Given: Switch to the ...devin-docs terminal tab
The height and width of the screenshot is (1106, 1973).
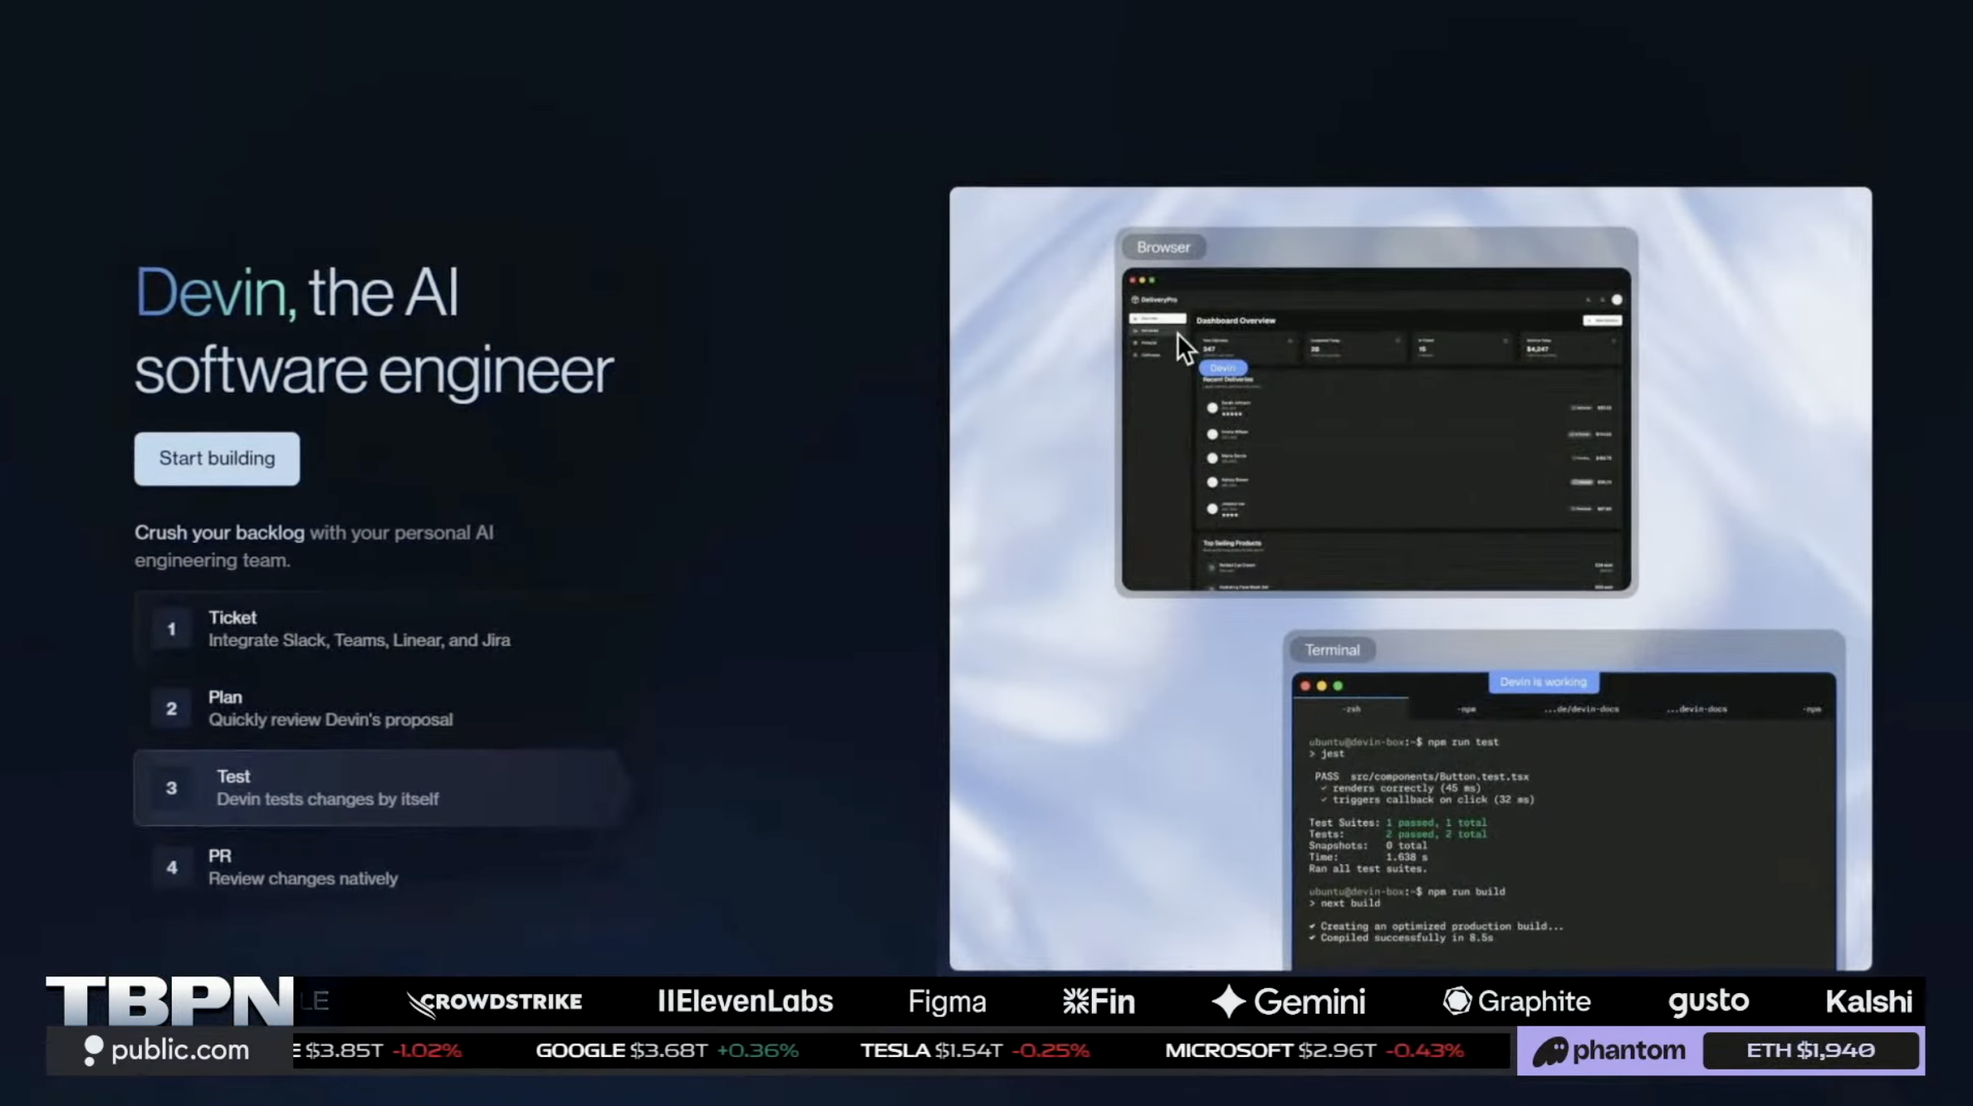Looking at the screenshot, I should tap(1696, 709).
